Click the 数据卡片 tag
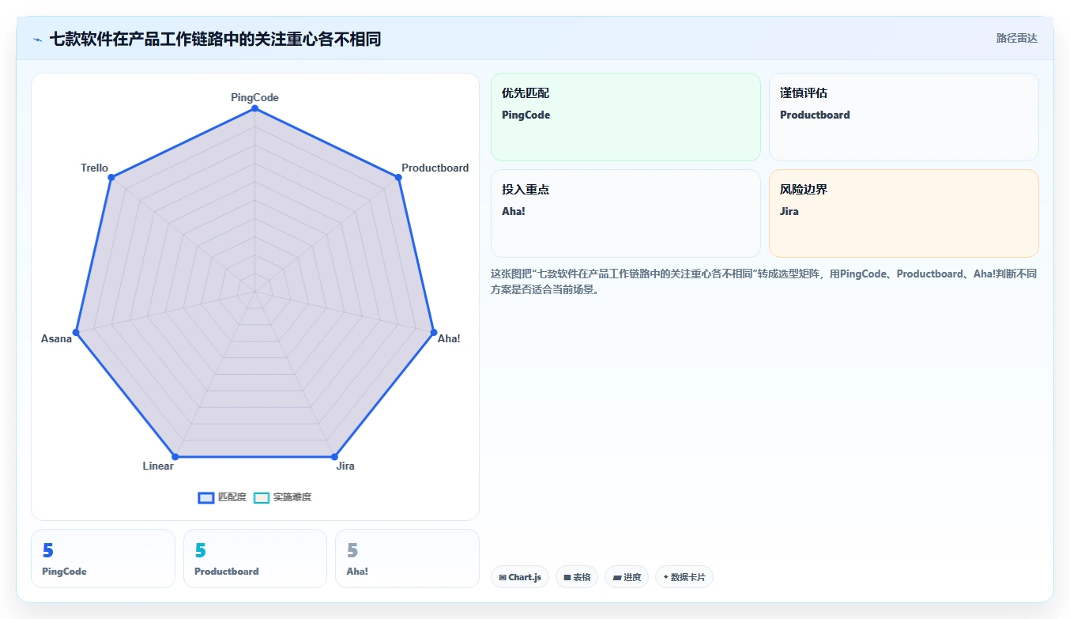The image size is (1070, 619). [x=684, y=577]
